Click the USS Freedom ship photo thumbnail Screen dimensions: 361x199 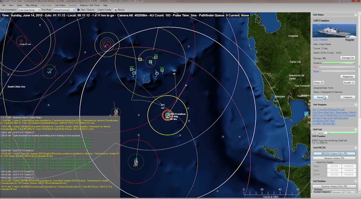(x=334, y=30)
